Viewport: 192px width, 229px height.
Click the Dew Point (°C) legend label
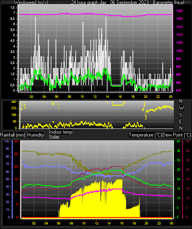click(x=177, y=135)
